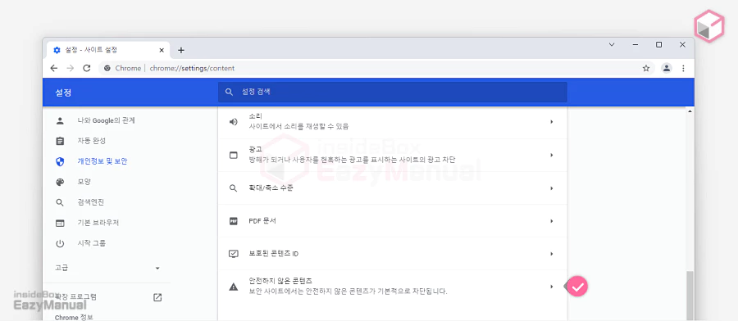The width and height of the screenshot is (738, 321).
Task: Open 시작 그룹 settings section
Action: point(92,243)
